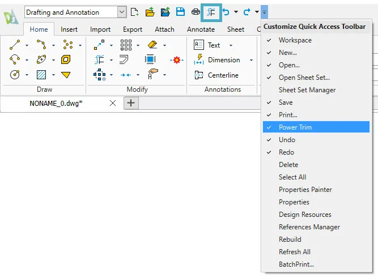The image size is (378, 278).
Task: Select the Hatch tool in the Draw panel
Action: point(41,75)
